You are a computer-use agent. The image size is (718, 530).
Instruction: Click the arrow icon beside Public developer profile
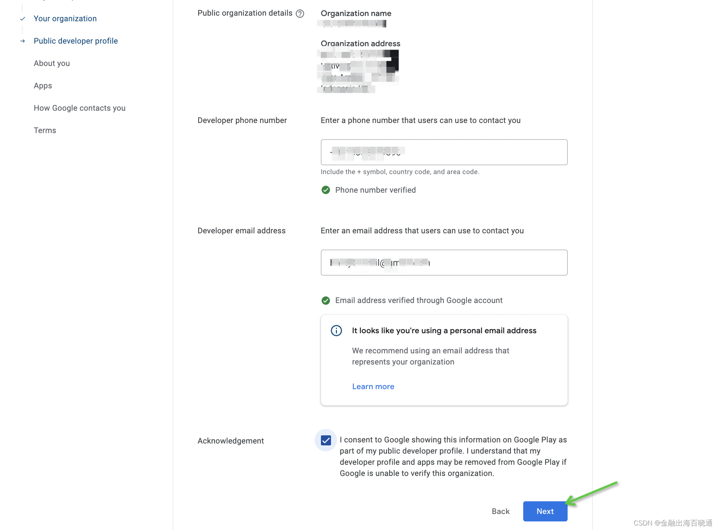(x=23, y=41)
